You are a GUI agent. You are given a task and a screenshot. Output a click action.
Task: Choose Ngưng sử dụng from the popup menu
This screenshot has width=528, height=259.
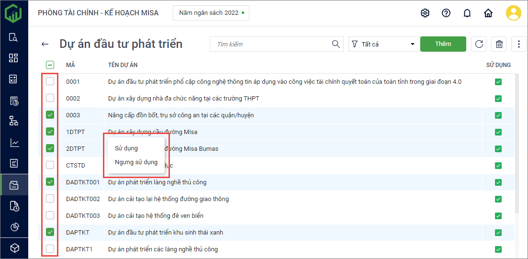point(136,162)
